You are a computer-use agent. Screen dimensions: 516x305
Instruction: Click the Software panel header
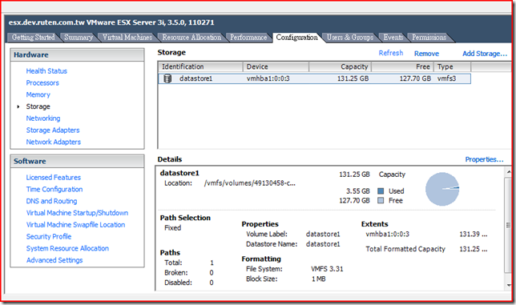coord(78,162)
